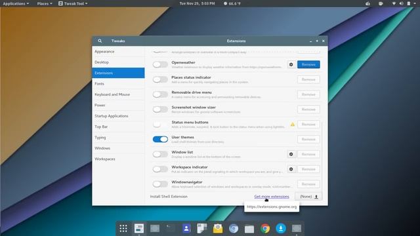Open the Workspaces section

pyautogui.click(x=118, y=159)
